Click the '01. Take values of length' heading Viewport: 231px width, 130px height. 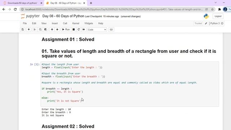coord(129,53)
